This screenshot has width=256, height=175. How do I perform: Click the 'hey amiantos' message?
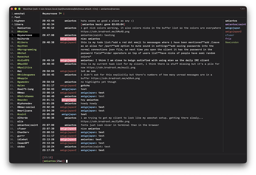coord(89,100)
